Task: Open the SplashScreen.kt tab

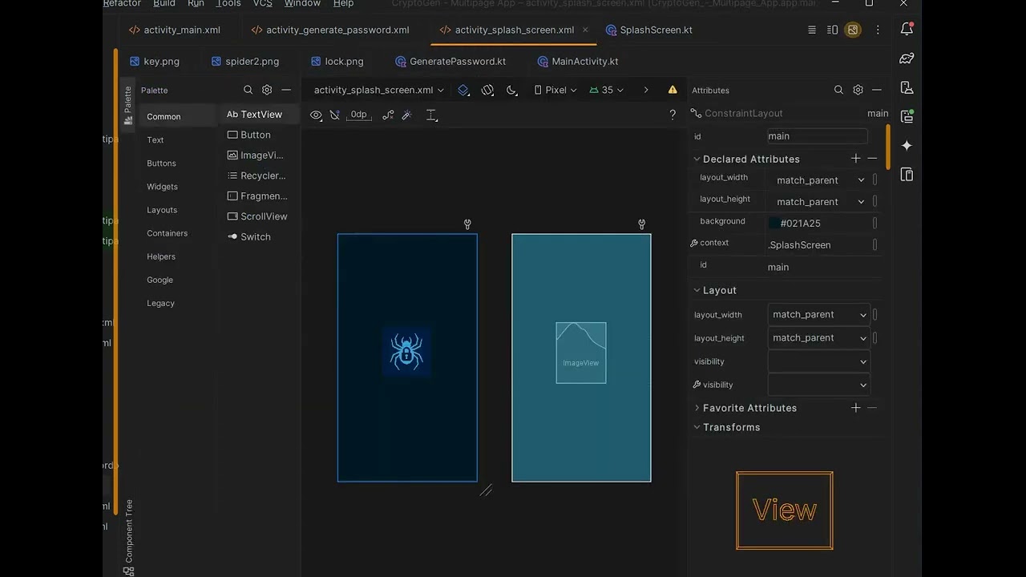Action: [x=648, y=30]
